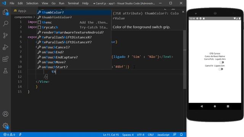Click the VS Code logo icon
This screenshot has width=244, height=137.
4,3
